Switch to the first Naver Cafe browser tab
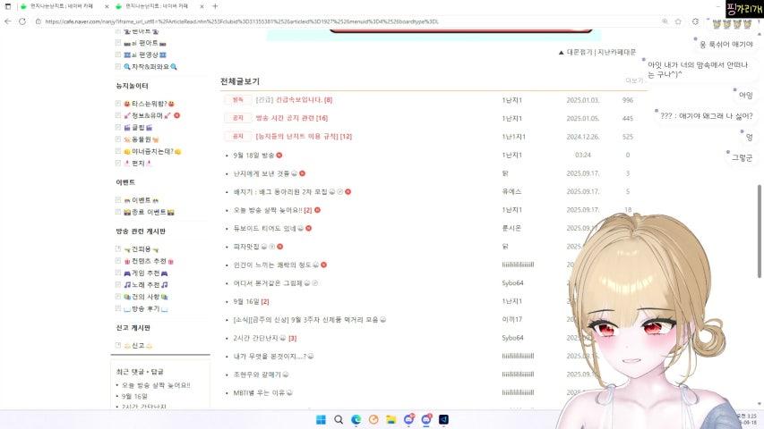Image resolution: width=764 pixels, height=429 pixels. (62, 6)
